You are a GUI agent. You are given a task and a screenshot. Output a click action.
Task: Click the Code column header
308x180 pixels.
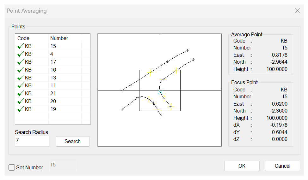click(32, 38)
